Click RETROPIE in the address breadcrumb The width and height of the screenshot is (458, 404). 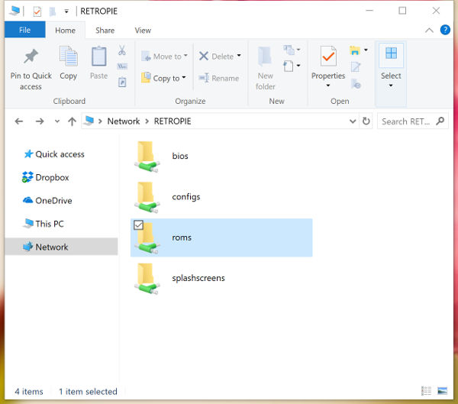pos(173,121)
